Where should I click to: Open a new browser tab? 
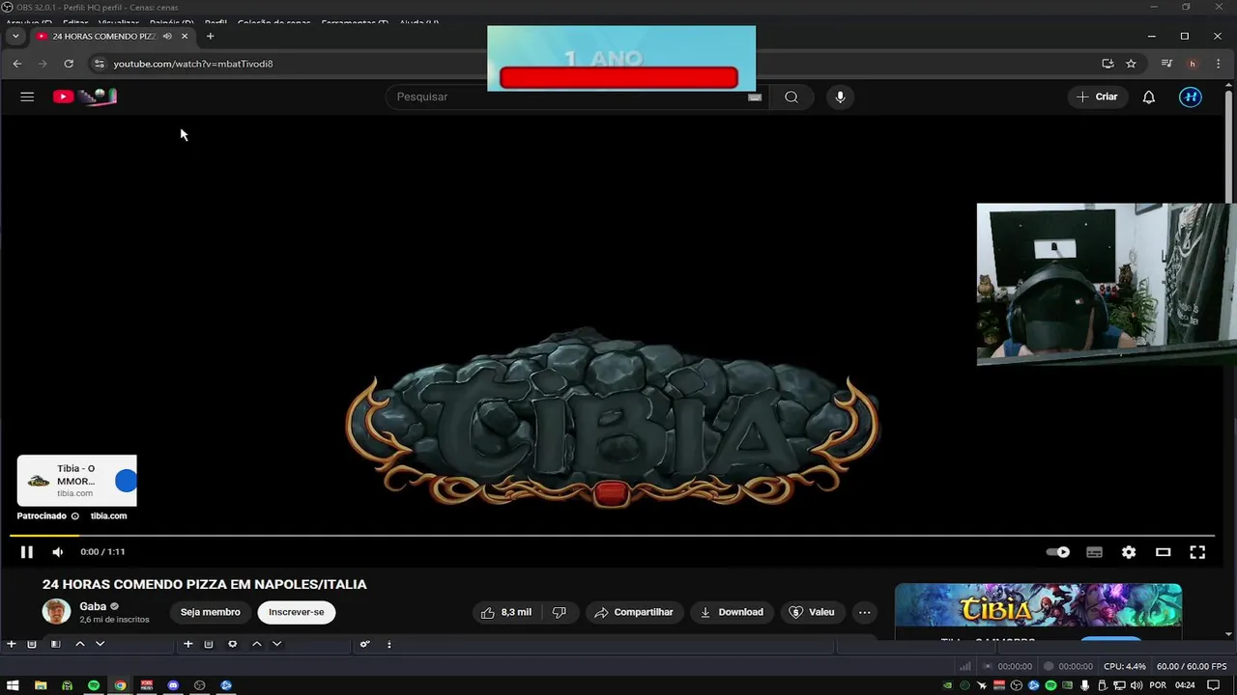210,37
